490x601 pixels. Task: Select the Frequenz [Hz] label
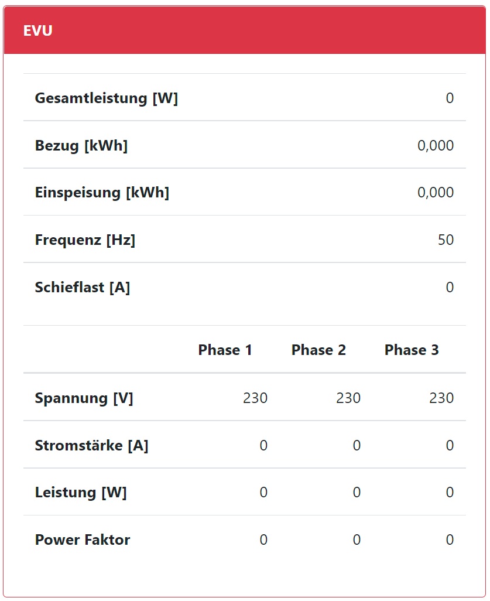[x=85, y=240]
